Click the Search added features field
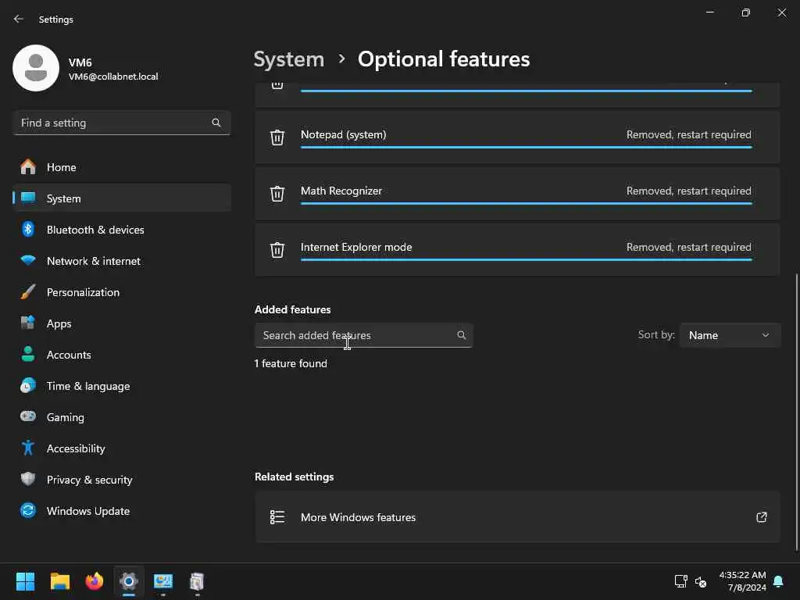This screenshot has width=800, height=600. point(364,335)
